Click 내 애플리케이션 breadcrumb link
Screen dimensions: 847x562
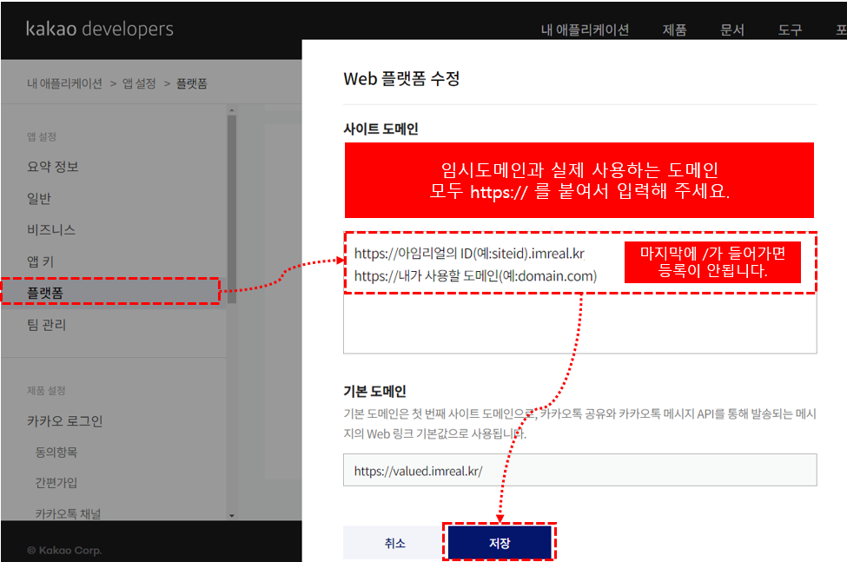[65, 83]
